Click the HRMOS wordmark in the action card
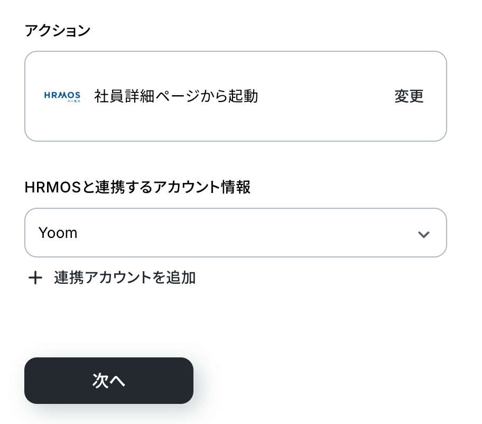 [62, 95]
